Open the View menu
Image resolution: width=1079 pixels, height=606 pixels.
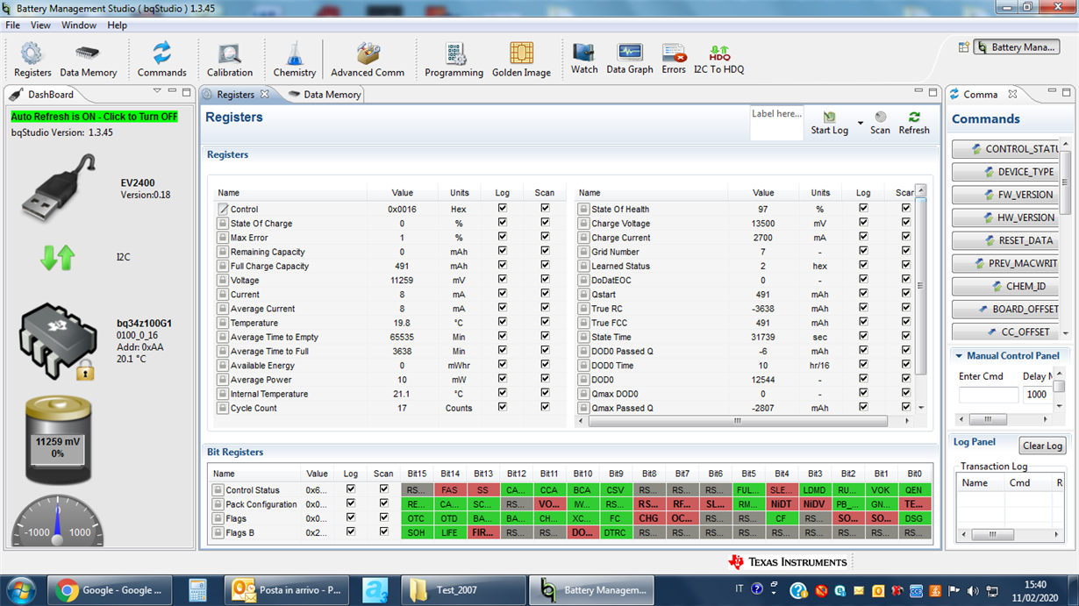pos(40,25)
